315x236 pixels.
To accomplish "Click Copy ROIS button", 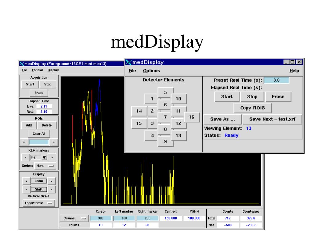I will pos(253,108).
